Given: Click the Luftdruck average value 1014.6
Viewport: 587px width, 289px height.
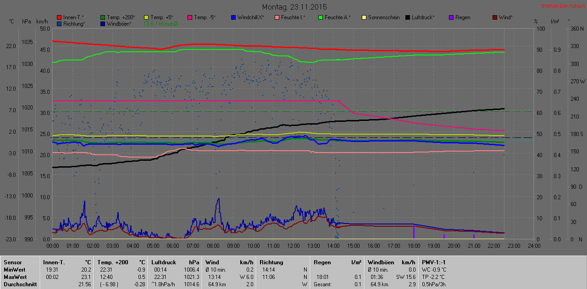Looking at the screenshot, I should tap(192, 284).
